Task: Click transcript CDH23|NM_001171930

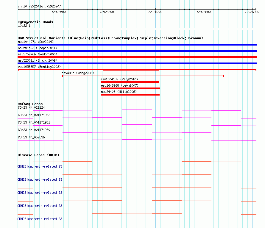Action: pyautogui.click(x=34, y=130)
